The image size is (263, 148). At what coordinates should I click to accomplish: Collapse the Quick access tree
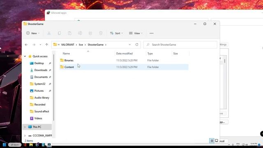pyautogui.click(x=25, y=56)
